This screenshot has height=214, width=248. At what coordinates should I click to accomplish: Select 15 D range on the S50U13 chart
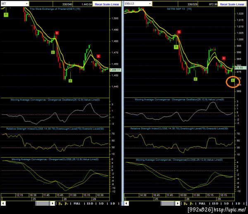click(215, 204)
